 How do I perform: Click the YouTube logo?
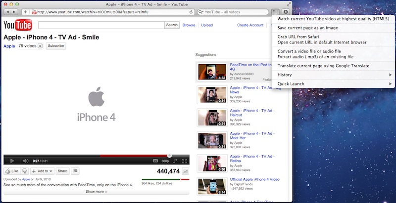pos(17,25)
